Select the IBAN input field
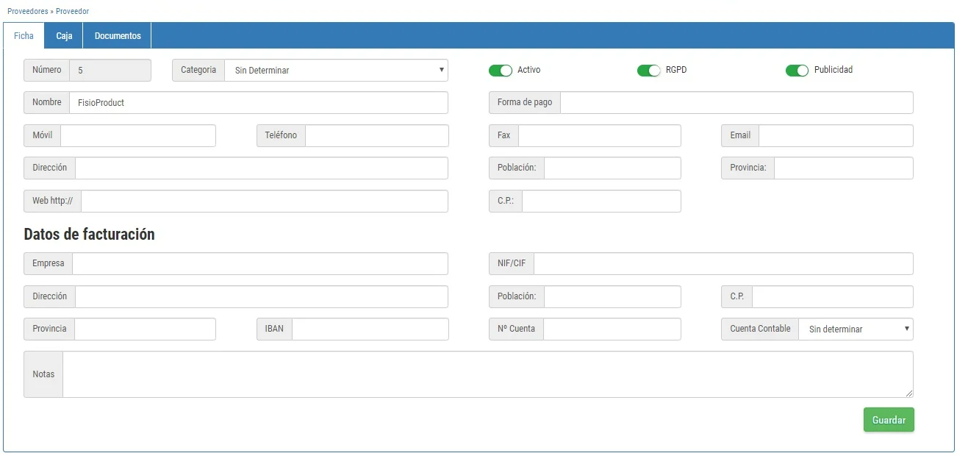The width and height of the screenshot is (957, 453). [x=370, y=329]
